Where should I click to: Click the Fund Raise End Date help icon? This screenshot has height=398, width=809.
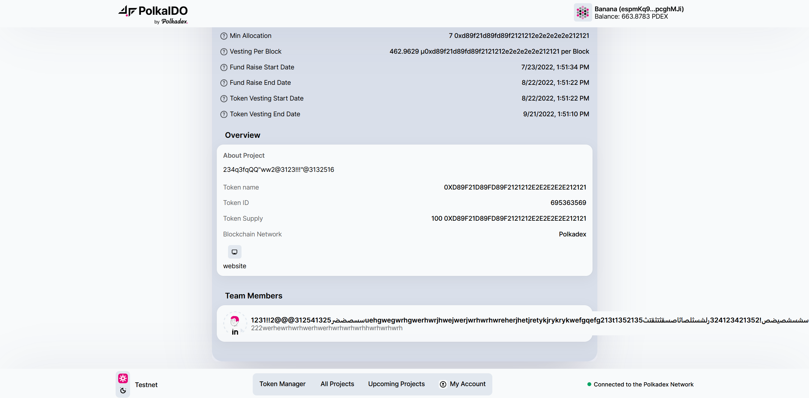pos(224,83)
